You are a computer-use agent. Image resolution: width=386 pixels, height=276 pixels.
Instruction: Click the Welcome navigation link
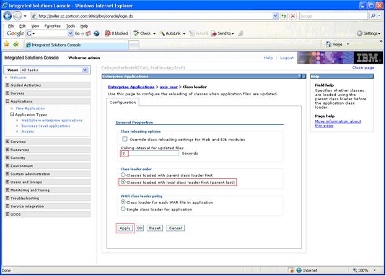[x=18, y=77]
